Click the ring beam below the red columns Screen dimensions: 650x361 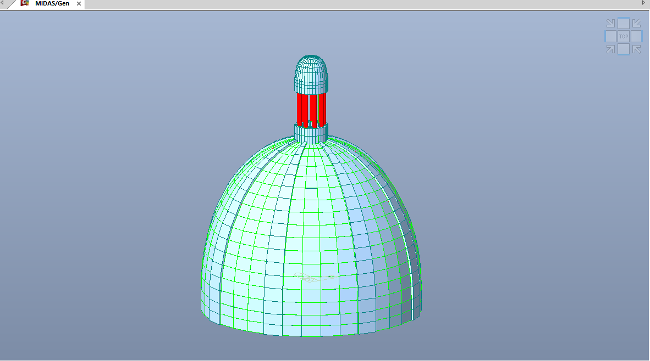pyautogui.click(x=311, y=133)
